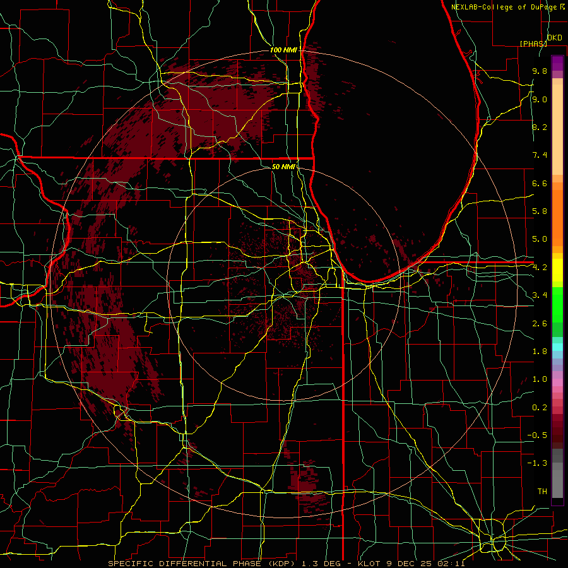Click the 100 NMI range ring label
The image size is (568, 568).
point(283,50)
